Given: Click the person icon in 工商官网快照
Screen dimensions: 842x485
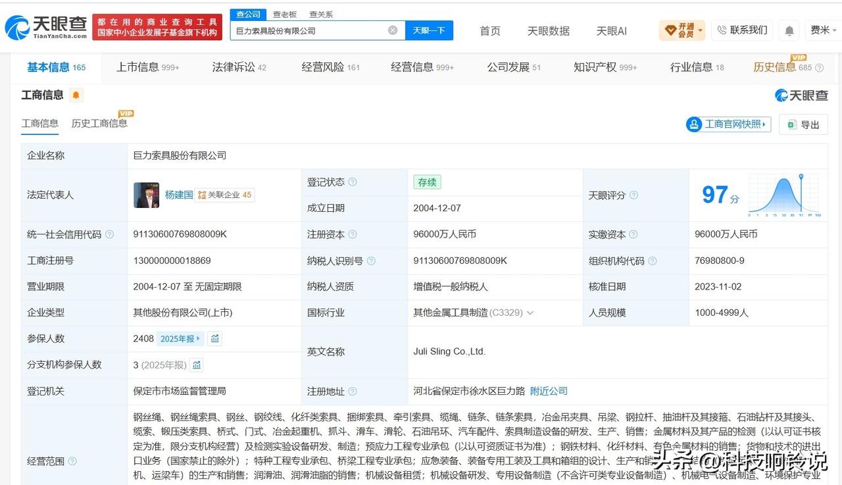Looking at the screenshot, I should pos(694,124).
